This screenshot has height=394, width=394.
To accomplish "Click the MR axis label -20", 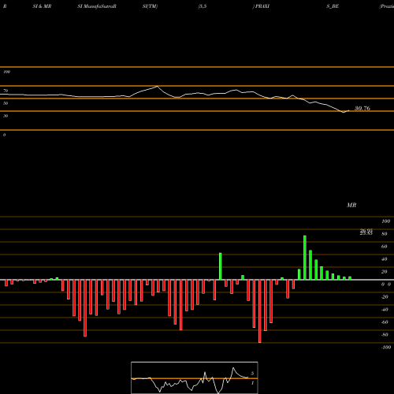I will tap(385, 297).
